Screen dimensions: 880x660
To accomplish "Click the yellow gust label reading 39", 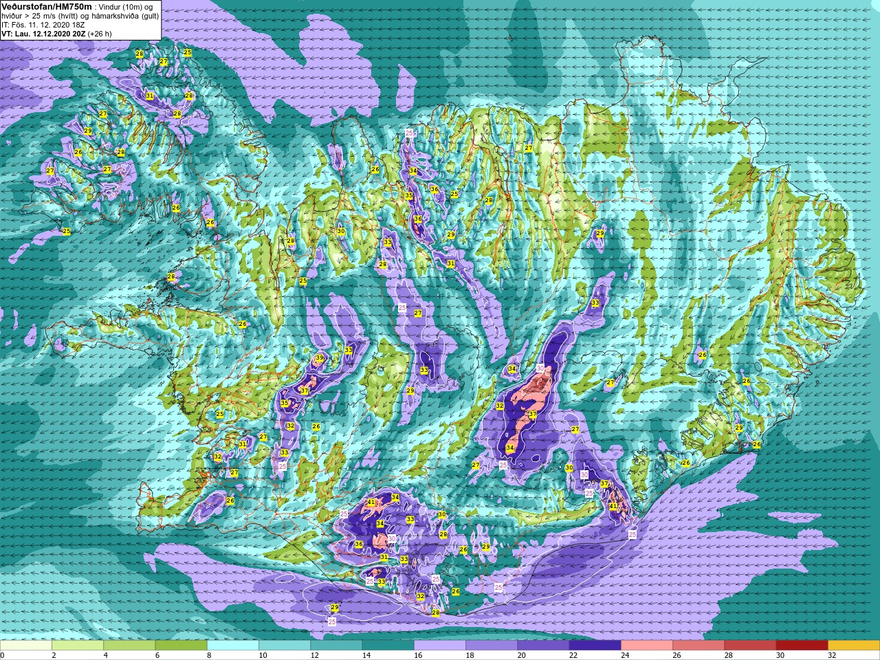I will pyautogui.click(x=319, y=358).
